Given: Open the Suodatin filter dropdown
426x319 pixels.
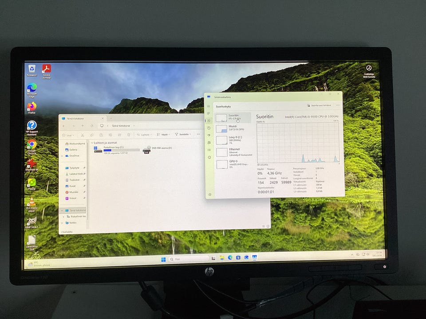Looking at the screenshot, I should (x=183, y=134).
